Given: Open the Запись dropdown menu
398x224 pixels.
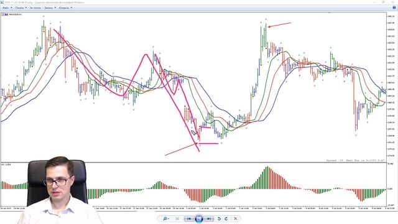Looking at the screenshot, I should point(50,8).
